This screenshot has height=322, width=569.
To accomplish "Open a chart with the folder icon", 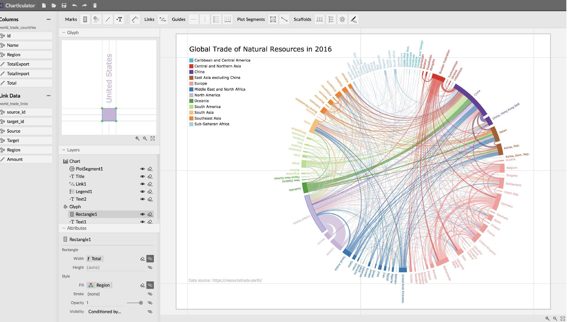I will pyautogui.click(x=54, y=5).
